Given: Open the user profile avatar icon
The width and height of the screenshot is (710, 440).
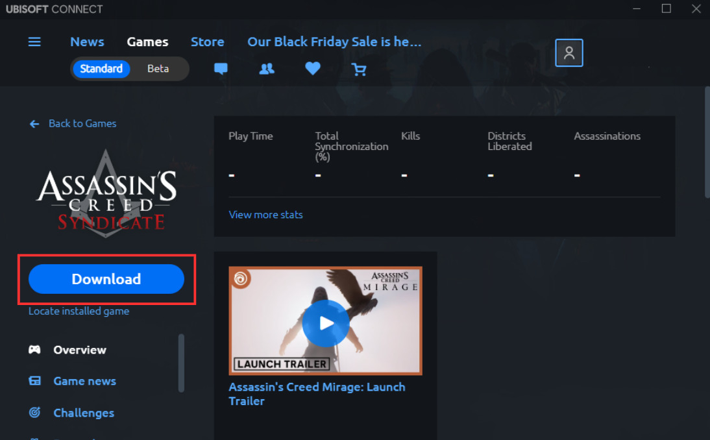Looking at the screenshot, I should (569, 53).
